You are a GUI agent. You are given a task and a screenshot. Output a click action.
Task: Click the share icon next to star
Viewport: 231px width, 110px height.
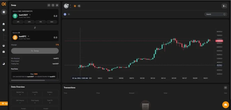pos(79,6)
